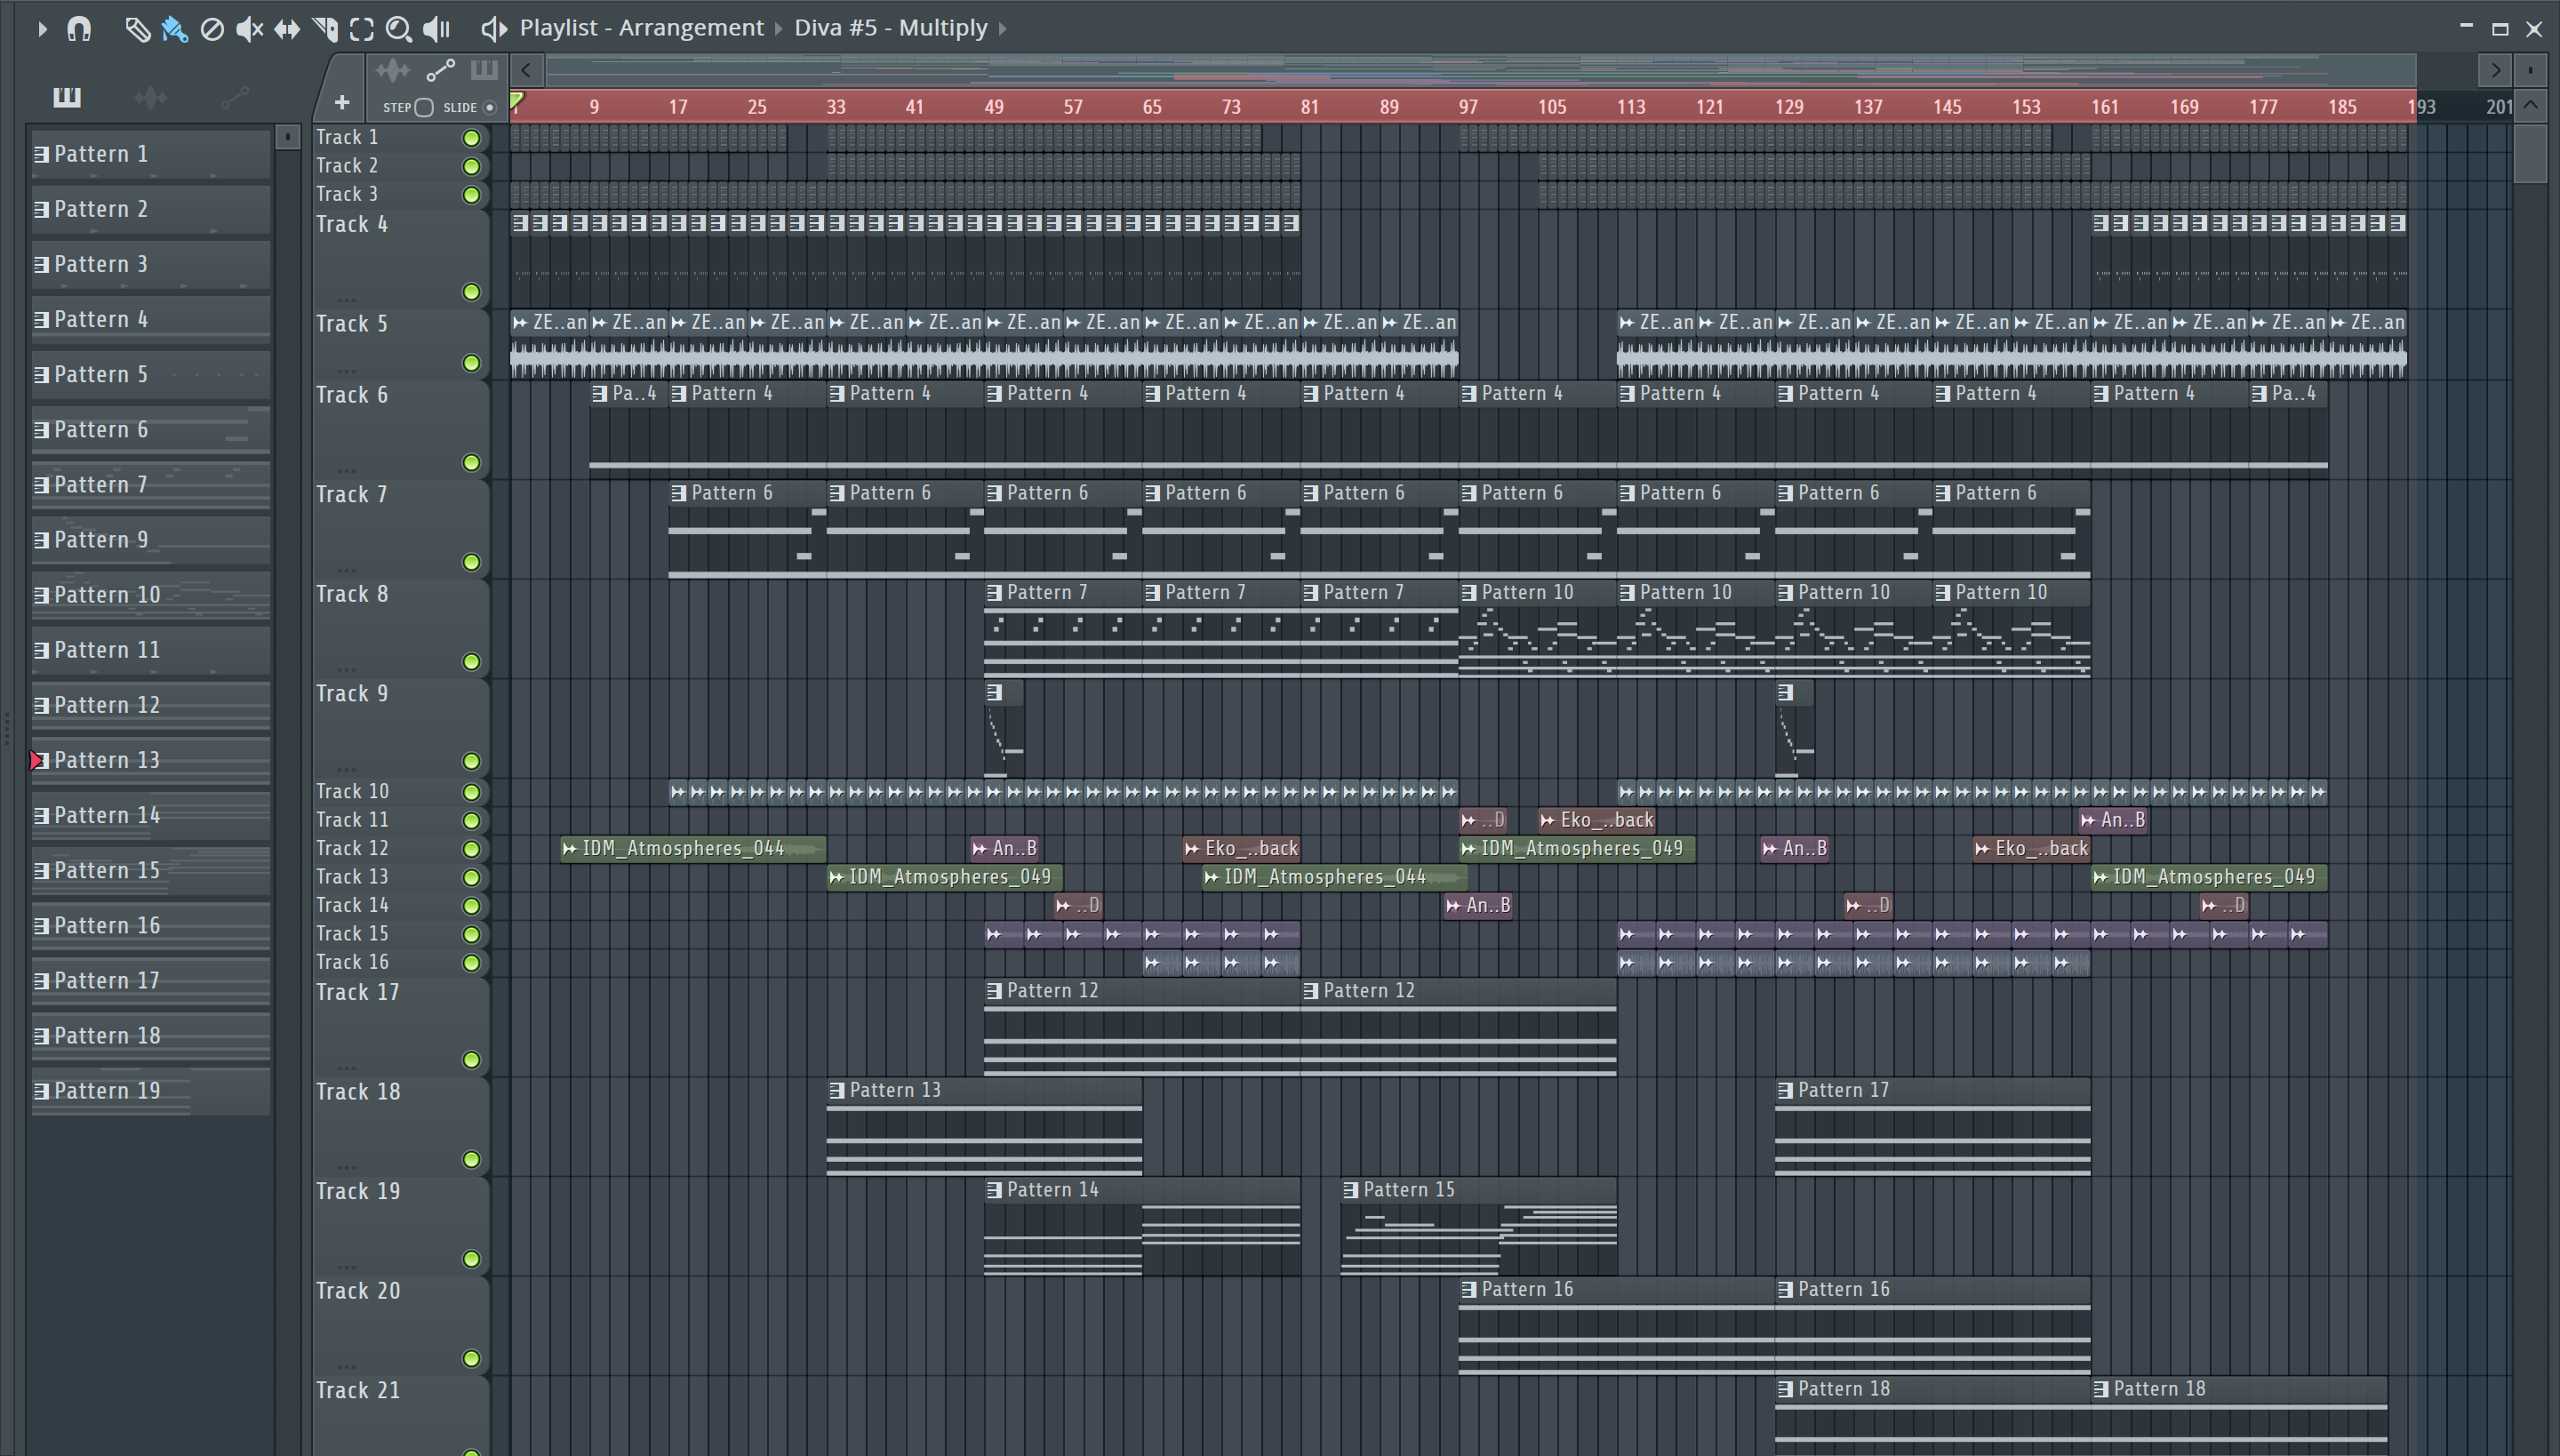Screen dimensions: 2560x1456
Task: Select the Mute tool
Action: tap(249, 29)
